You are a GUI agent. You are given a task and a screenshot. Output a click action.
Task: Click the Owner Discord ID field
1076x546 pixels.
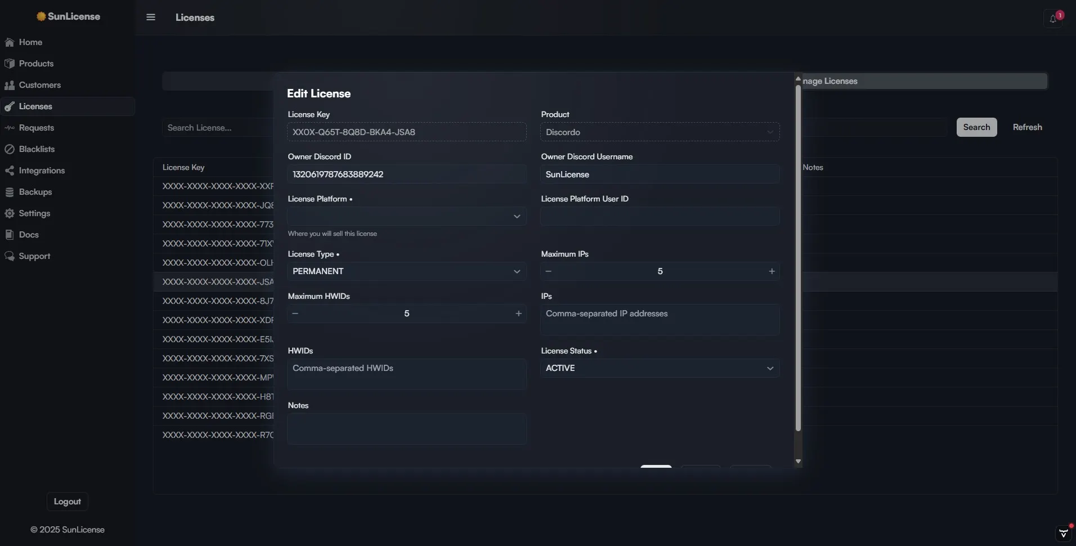pyautogui.click(x=407, y=174)
